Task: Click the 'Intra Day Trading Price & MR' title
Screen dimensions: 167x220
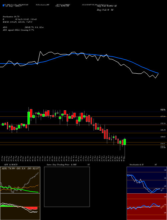Action: 62,165
